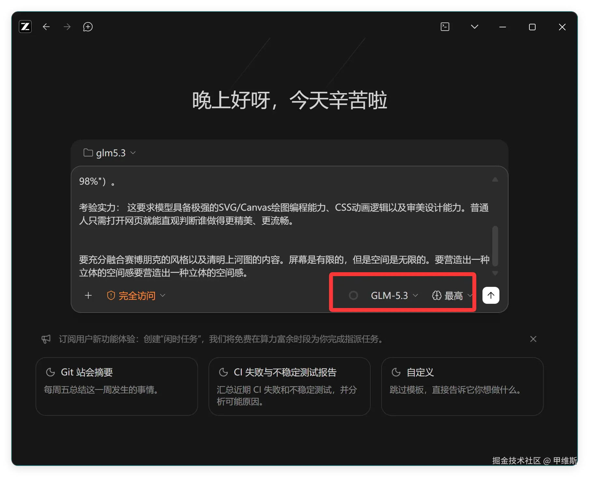Click the 晚上好呀，今天辛苦啦 greeting text
Image resolution: width=589 pixels, height=477 pixels.
pos(290,100)
